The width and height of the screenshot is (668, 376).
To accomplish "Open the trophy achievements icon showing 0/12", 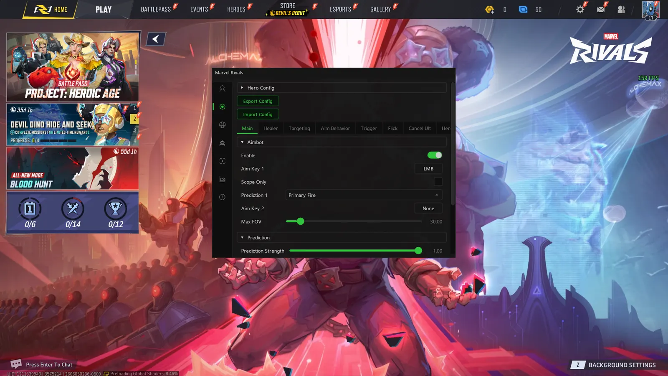I will [116, 208].
